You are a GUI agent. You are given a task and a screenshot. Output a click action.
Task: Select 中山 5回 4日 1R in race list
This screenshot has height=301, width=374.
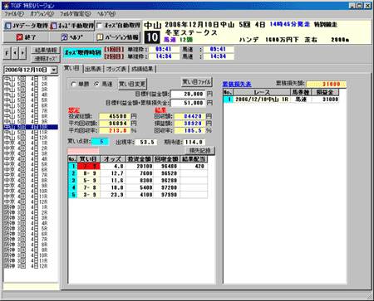(x=31, y=79)
